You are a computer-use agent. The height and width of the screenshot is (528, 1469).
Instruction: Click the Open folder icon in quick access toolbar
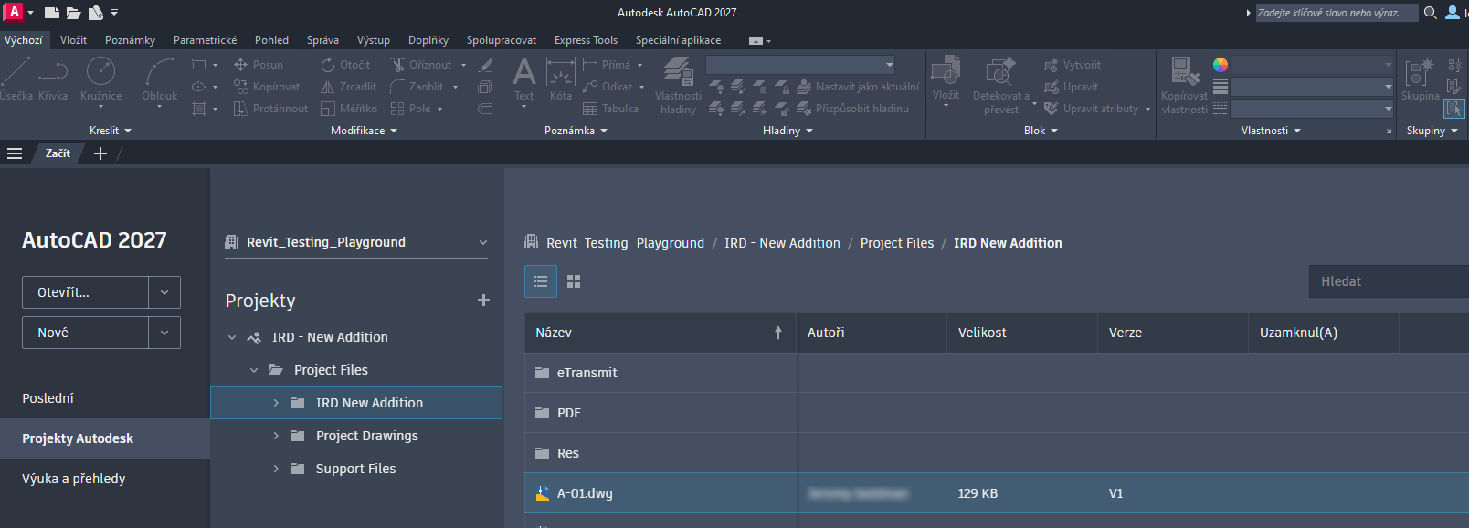(x=73, y=13)
